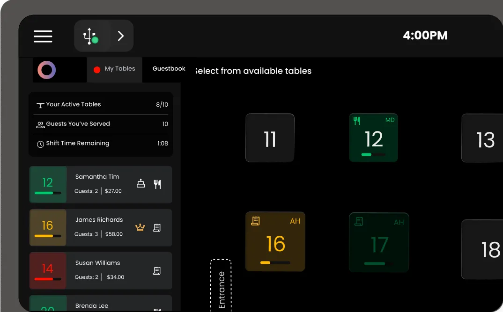Click the Shift Time Remaining row
The height and width of the screenshot is (312, 503).
tap(101, 144)
